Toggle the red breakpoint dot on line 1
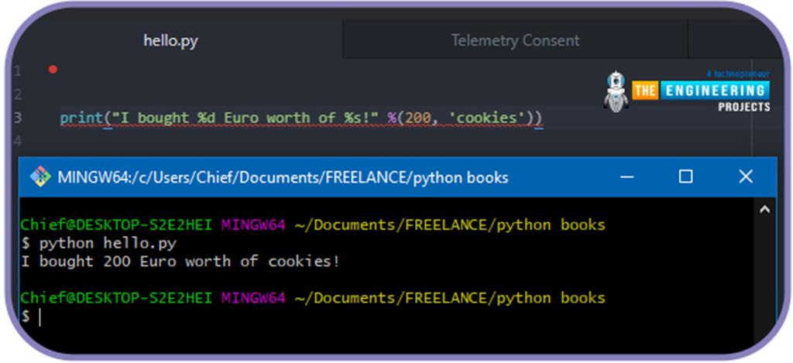 [53, 70]
